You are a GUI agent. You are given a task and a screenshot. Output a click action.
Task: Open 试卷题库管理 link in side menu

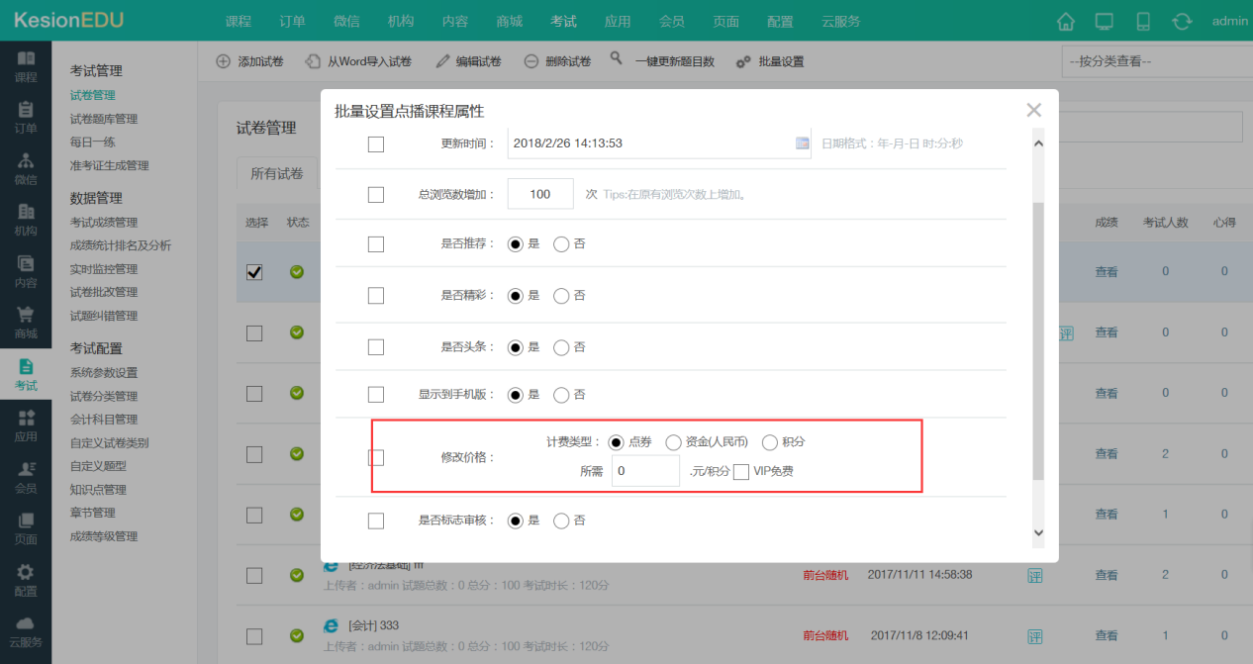[104, 119]
